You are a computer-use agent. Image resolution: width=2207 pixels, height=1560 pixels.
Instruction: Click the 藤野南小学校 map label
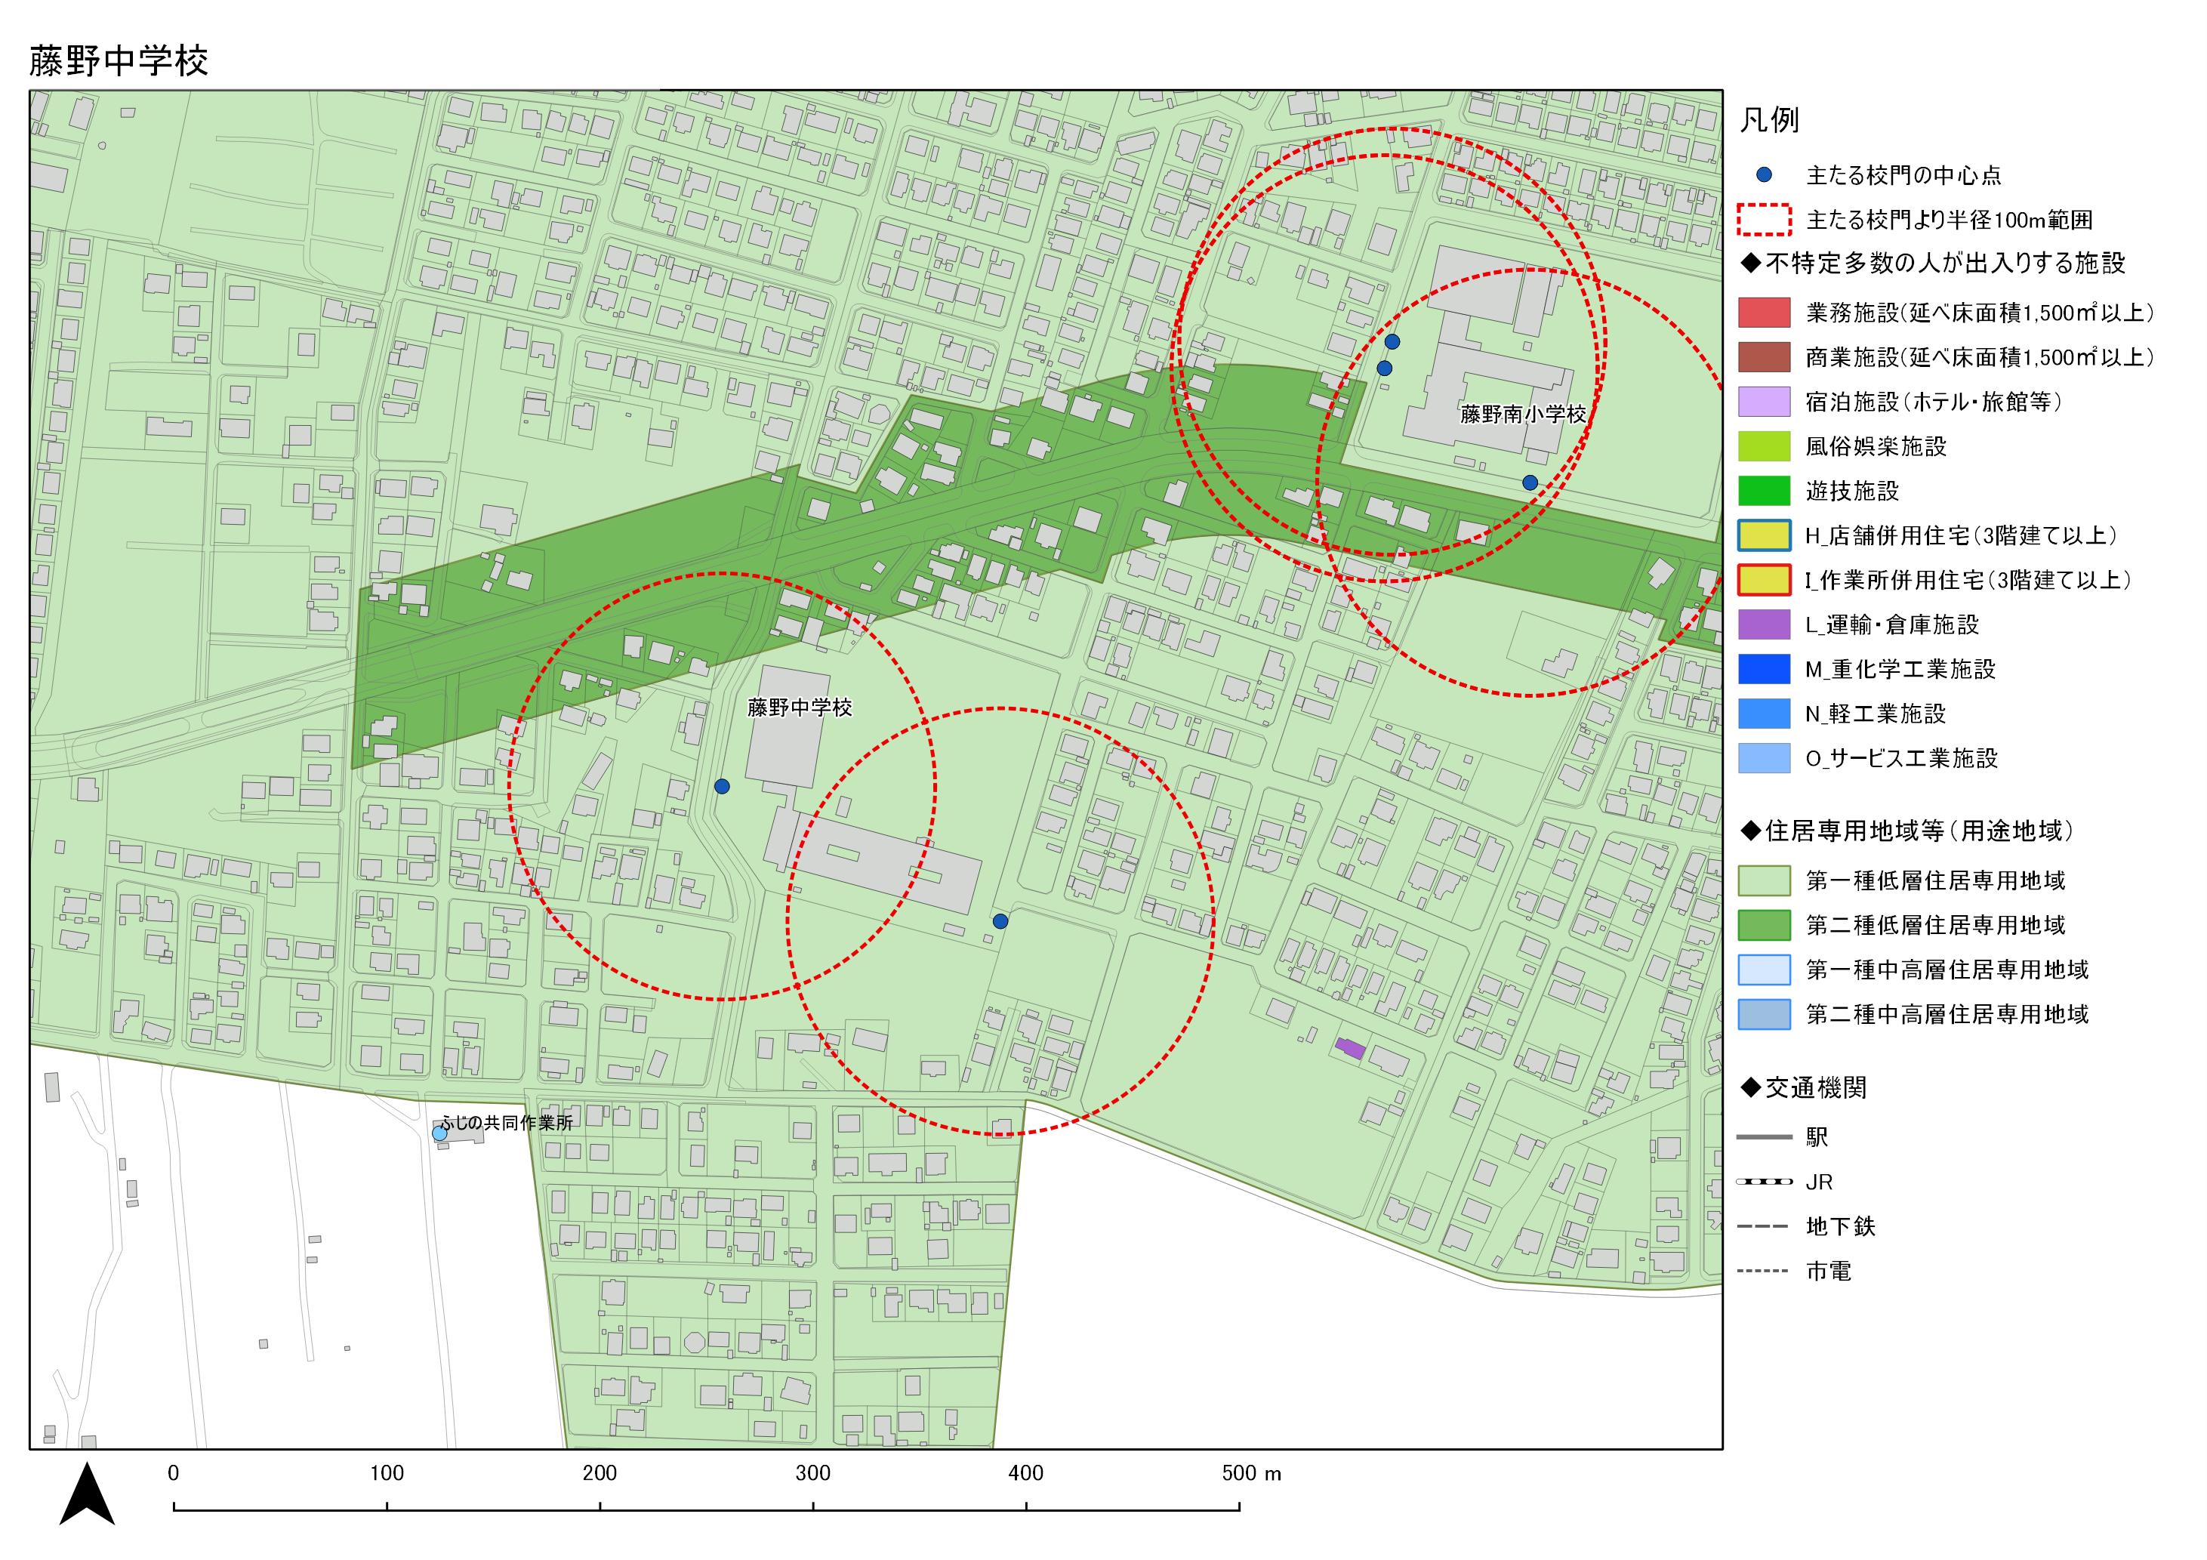(1523, 415)
